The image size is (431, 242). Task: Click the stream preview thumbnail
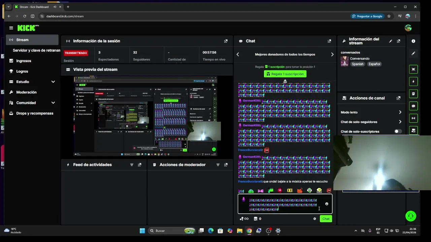[145, 116]
